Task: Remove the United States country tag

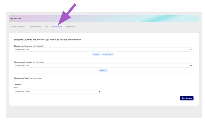Action: 112,54
